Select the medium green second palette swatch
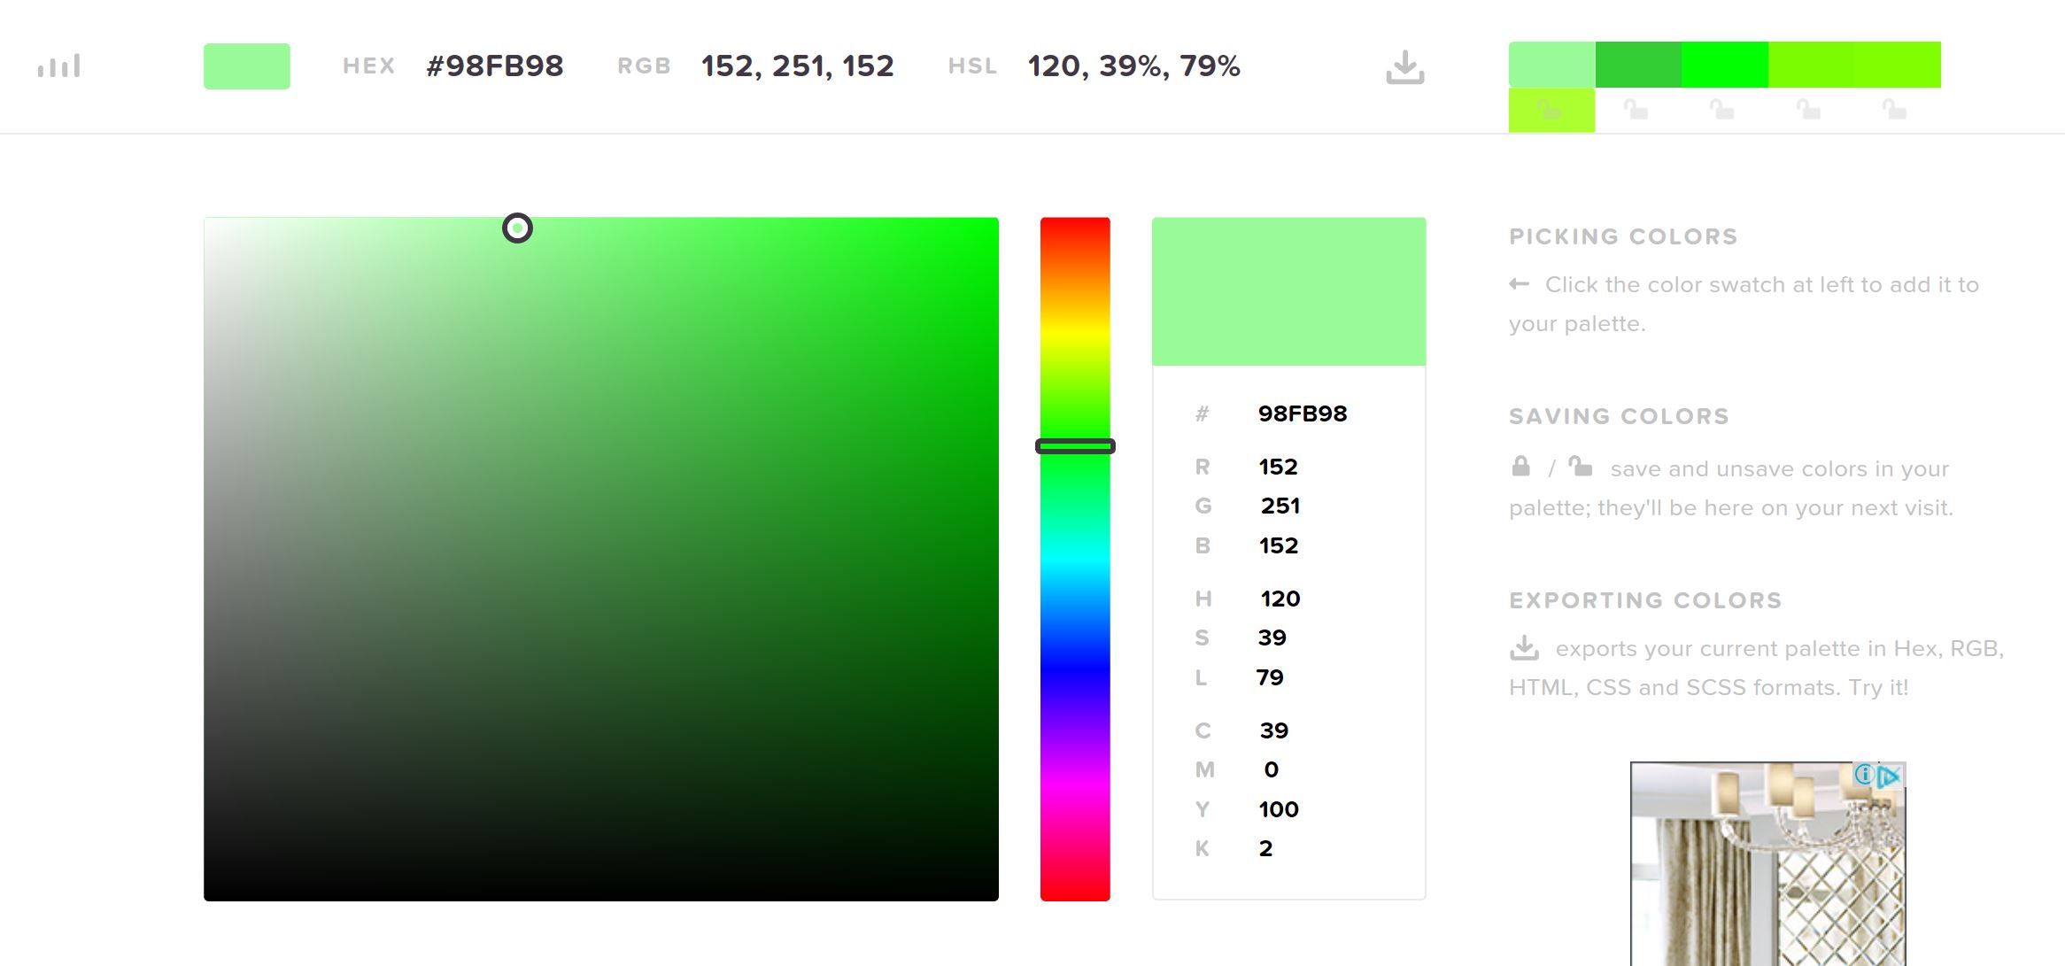2065x966 pixels. (1638, 65)
